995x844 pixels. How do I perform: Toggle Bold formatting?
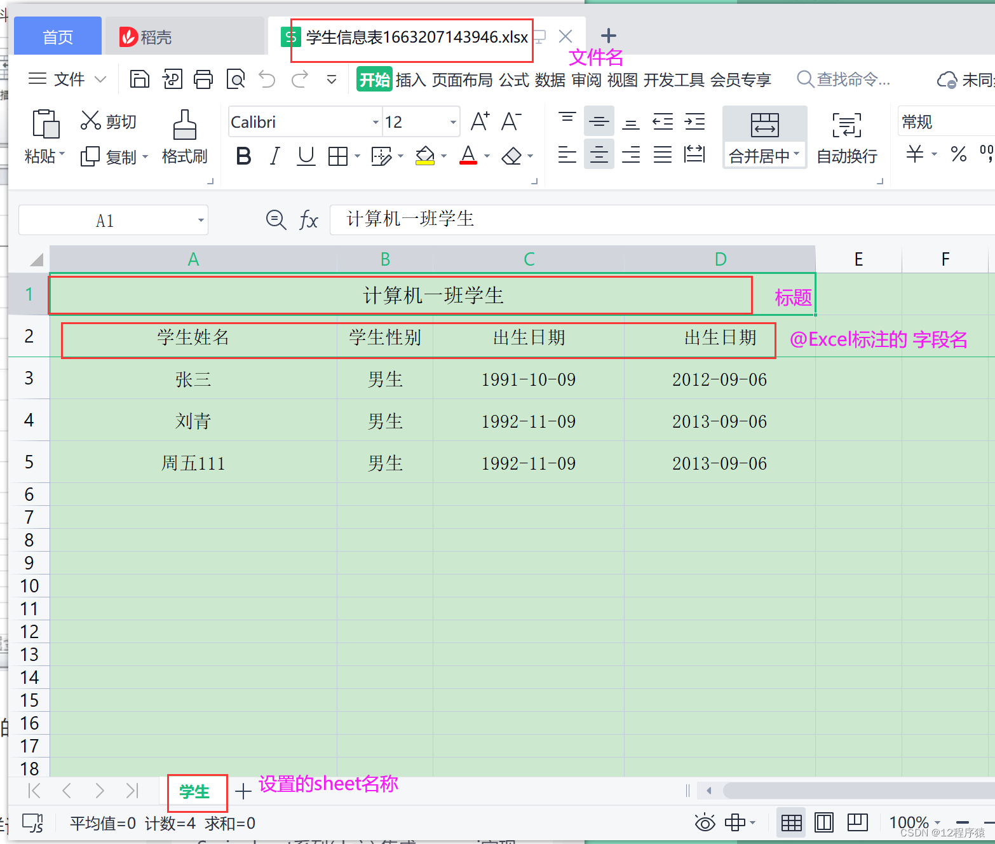pos(243,156)
